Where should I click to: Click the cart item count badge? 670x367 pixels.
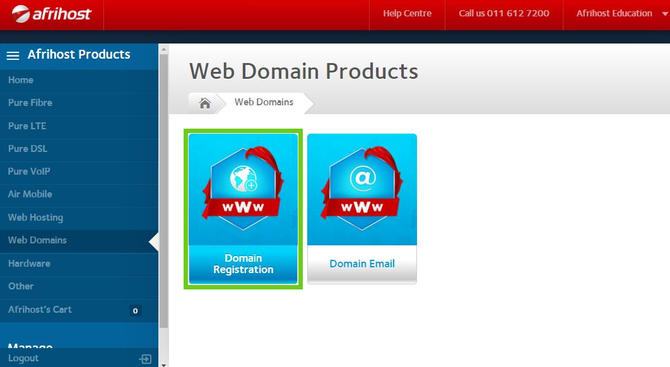tap(134, 310)
